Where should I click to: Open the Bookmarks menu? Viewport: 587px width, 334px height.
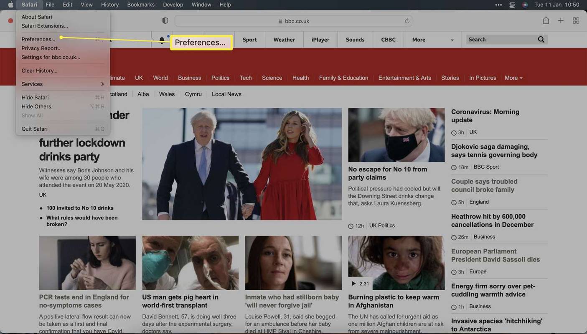[141, 5]
